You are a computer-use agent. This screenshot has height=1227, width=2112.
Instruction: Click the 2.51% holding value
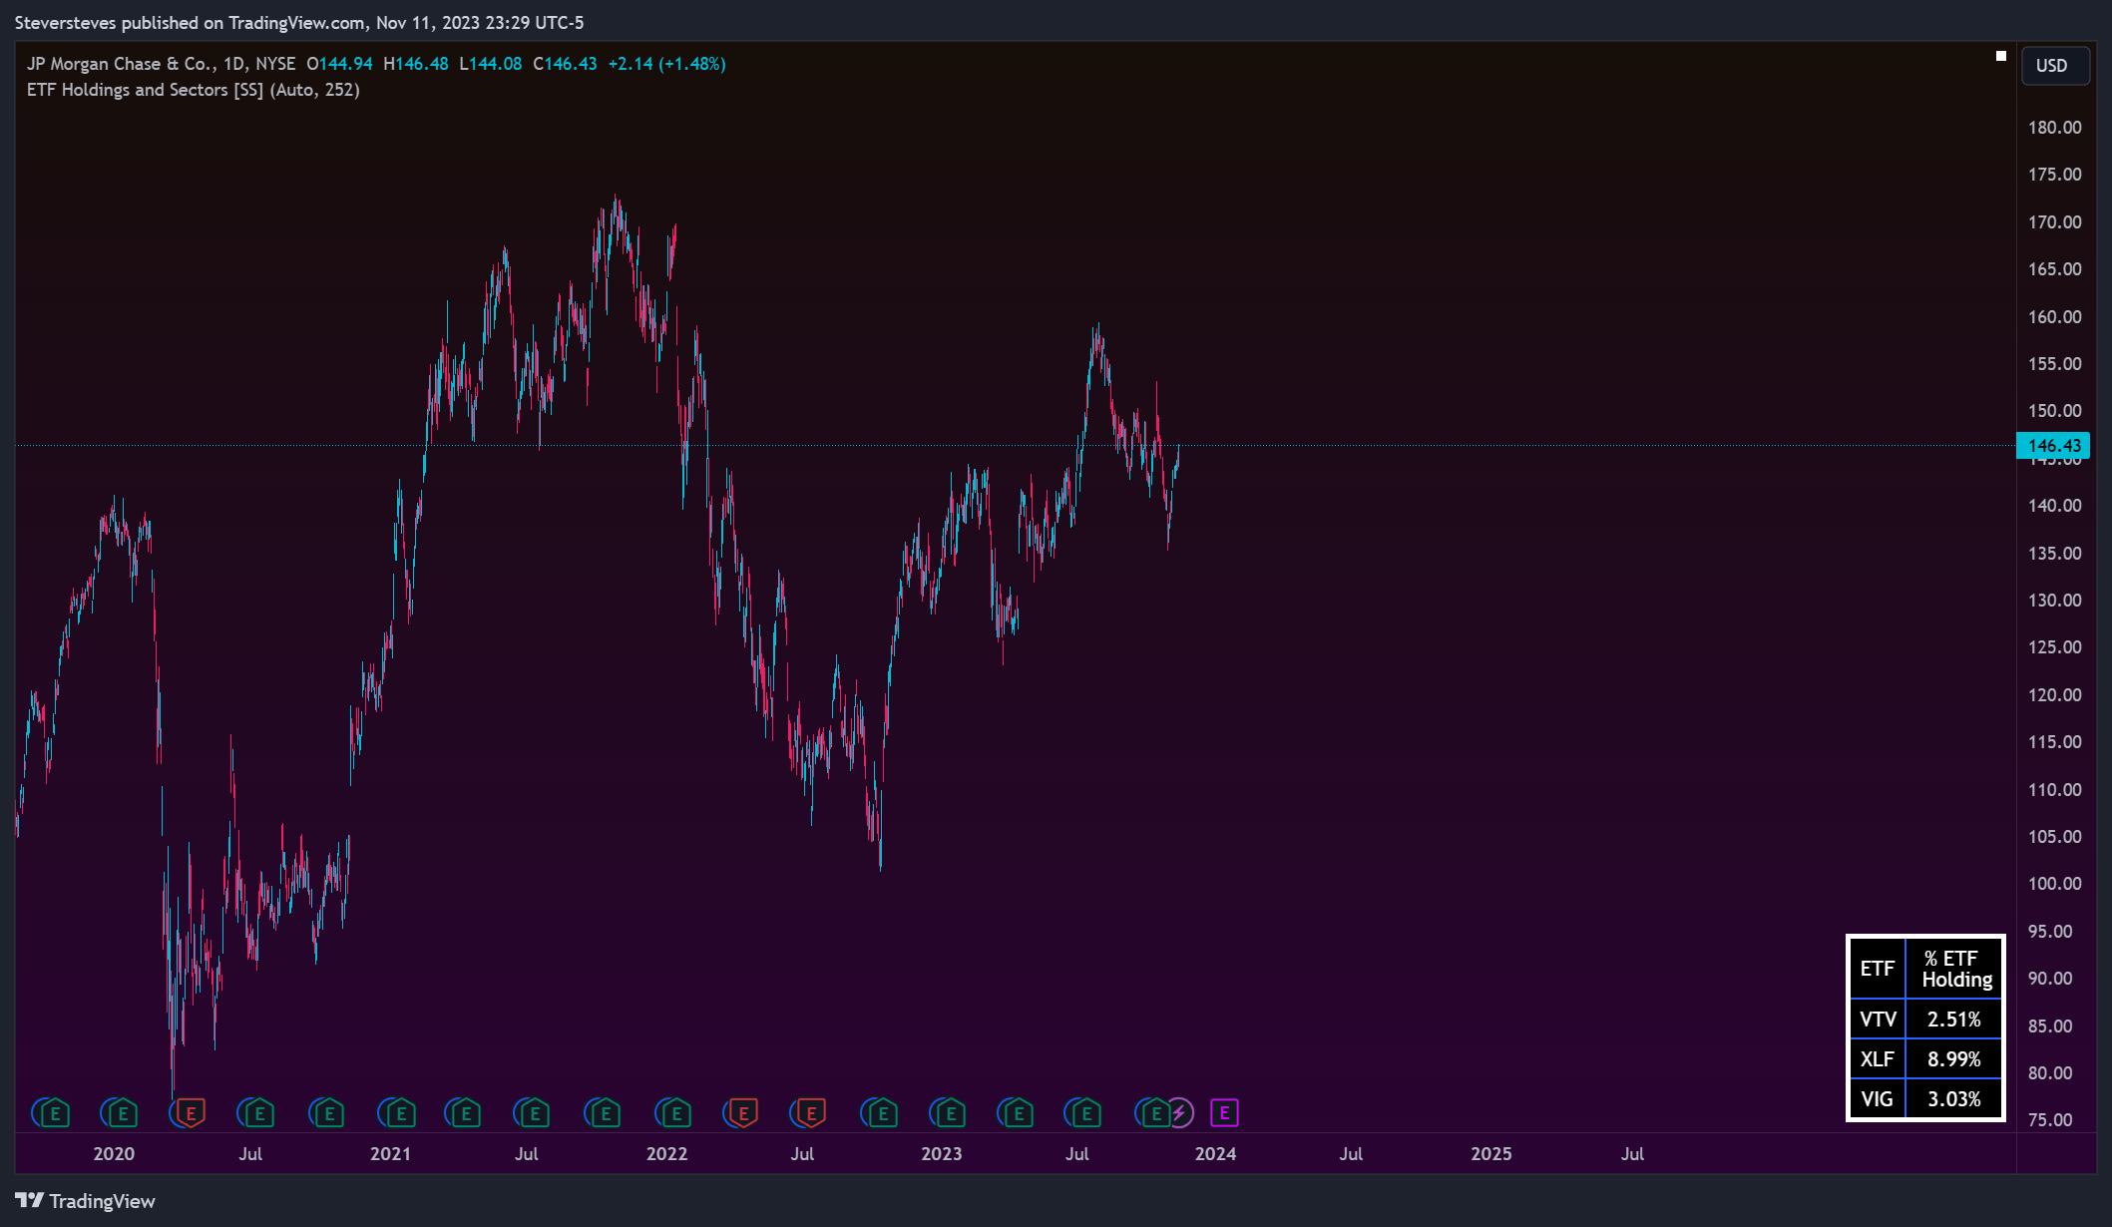1953,1020
